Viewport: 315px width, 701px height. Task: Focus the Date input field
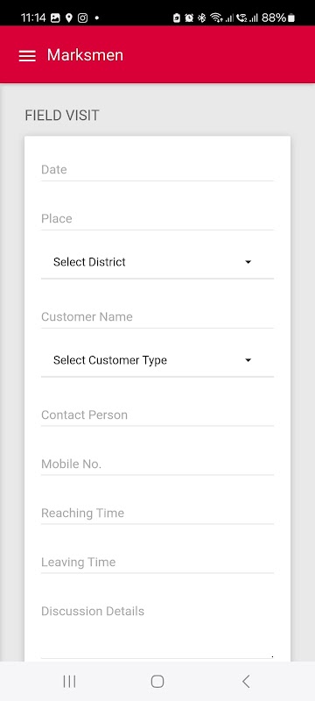[x=157, y=170]
